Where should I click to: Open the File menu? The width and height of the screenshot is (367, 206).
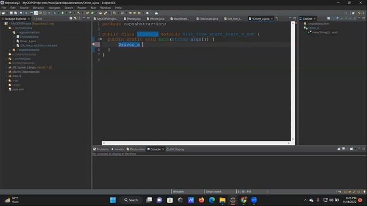point(4,7)
